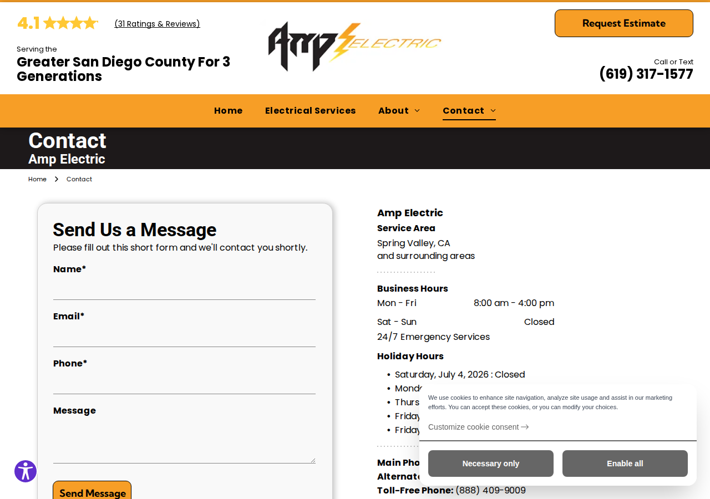Focus the Phone input field

click(x=184, y=383)
